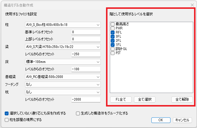Enable the PIT level checkbox
This screenshot has height=128, width=197.
point(112,53)
